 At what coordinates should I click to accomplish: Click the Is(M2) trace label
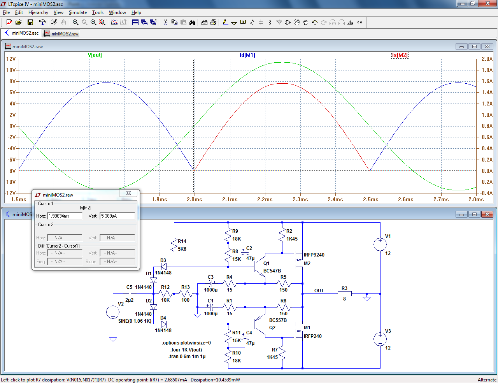coord(400,55)
